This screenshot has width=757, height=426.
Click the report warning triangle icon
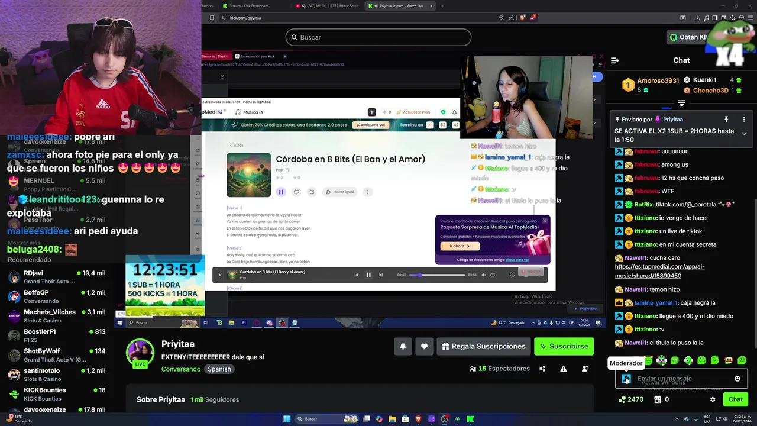pyautogui.click(x=564, y=369)
